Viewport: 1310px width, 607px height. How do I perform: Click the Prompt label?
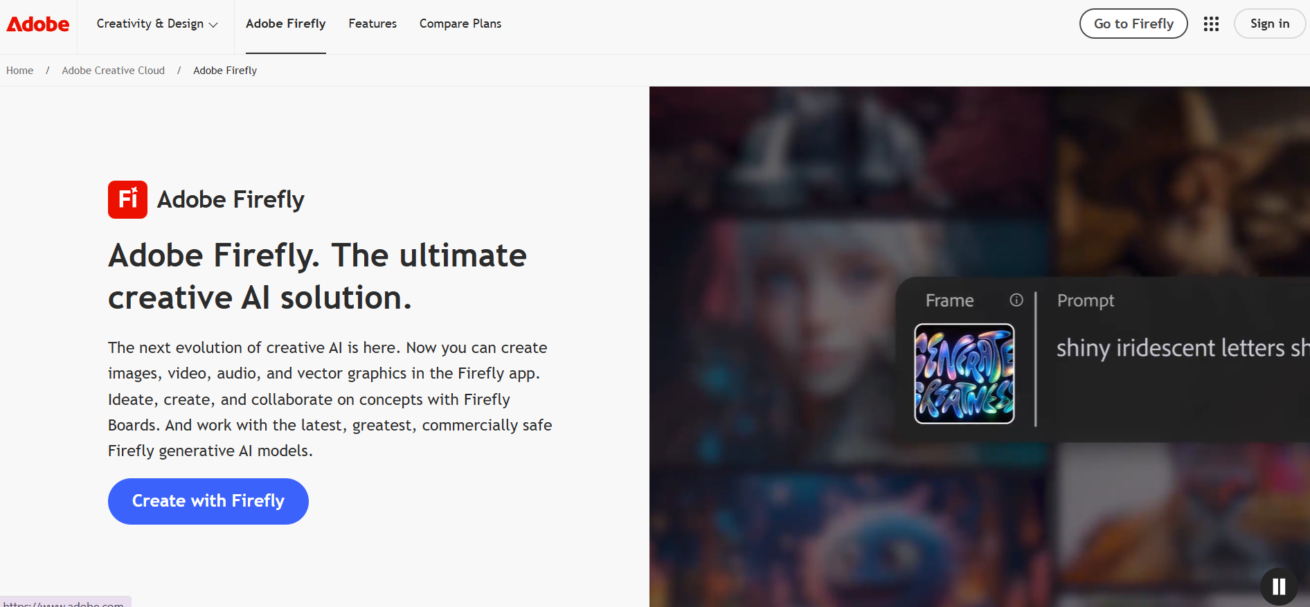click(x=1086, y=301)
